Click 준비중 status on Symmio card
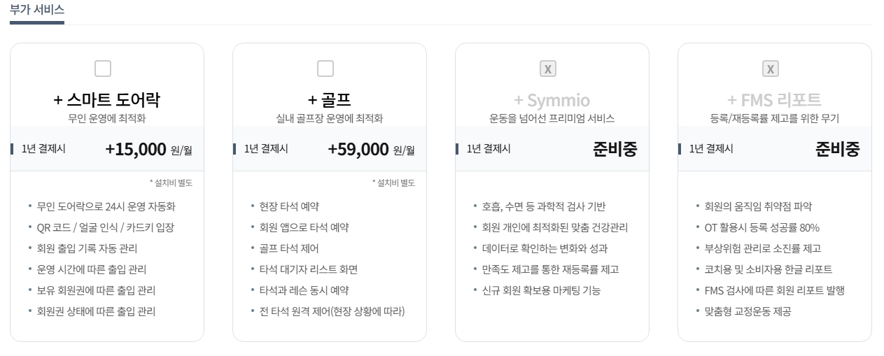This screenshot has width=884, height=356. click(x=615, y=149)
